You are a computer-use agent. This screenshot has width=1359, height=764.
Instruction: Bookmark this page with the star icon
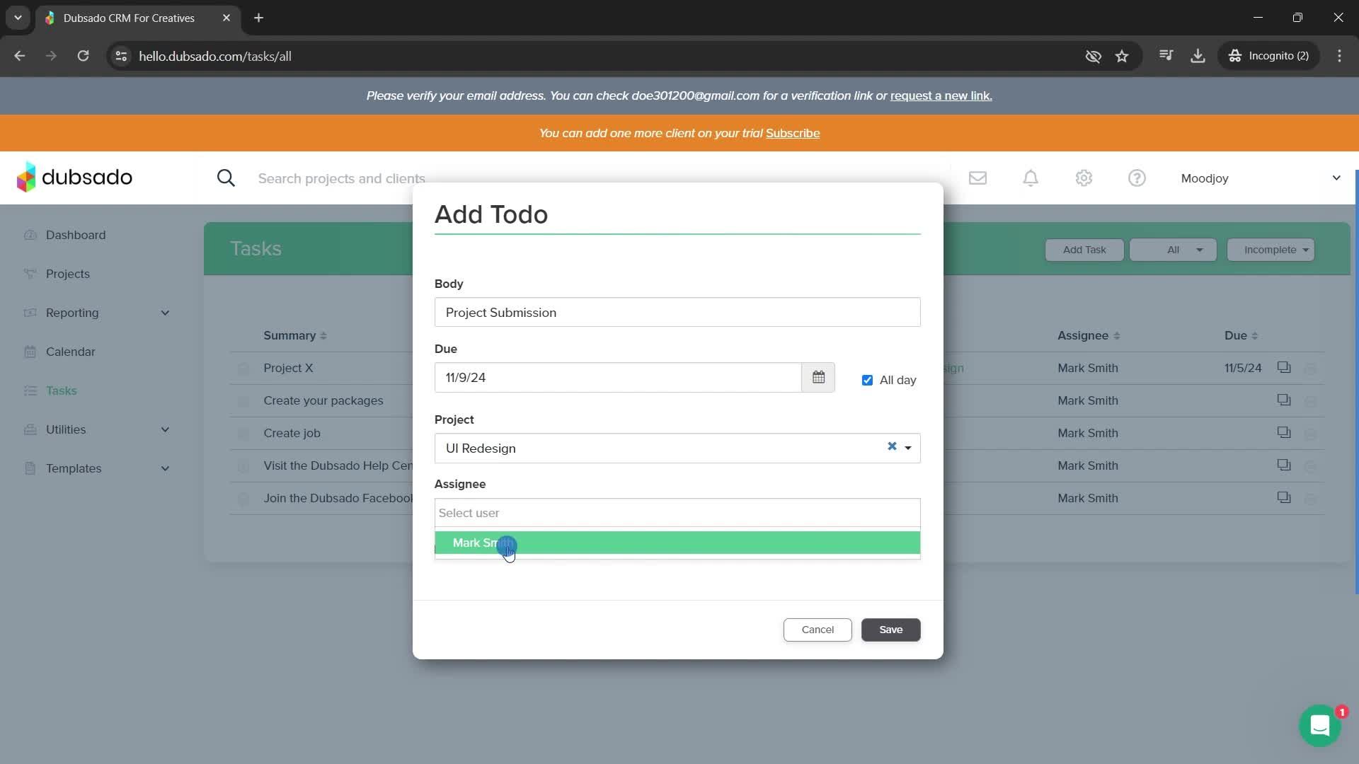[1122, 56]
